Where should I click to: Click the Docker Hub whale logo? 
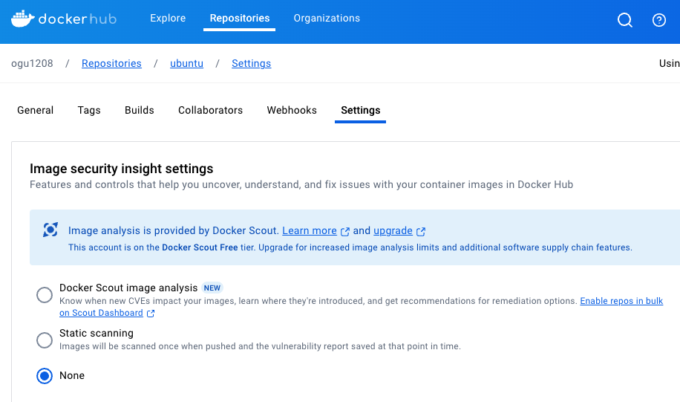[x=22, y=19]
